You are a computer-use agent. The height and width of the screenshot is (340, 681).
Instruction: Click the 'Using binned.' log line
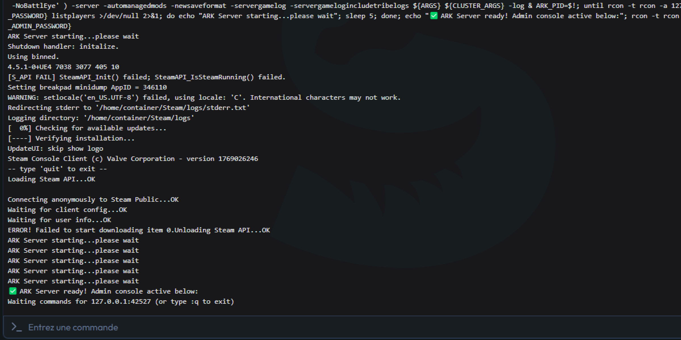point(33,57)
